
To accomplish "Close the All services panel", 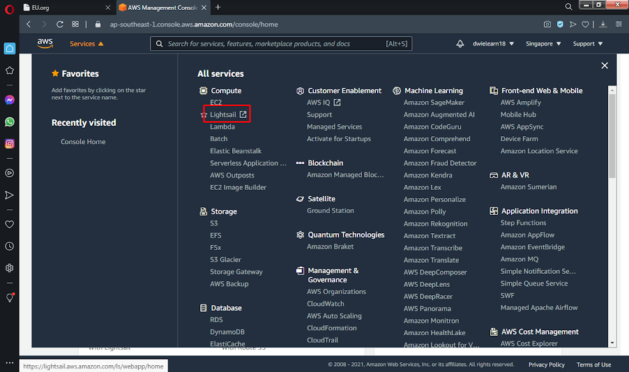I will click(604, 65).
